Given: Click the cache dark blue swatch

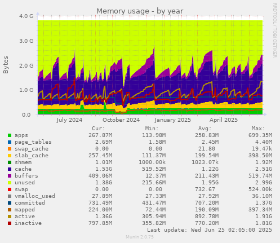Looking at the screenshot, I should pyautogui.click(x=10, y=169).
